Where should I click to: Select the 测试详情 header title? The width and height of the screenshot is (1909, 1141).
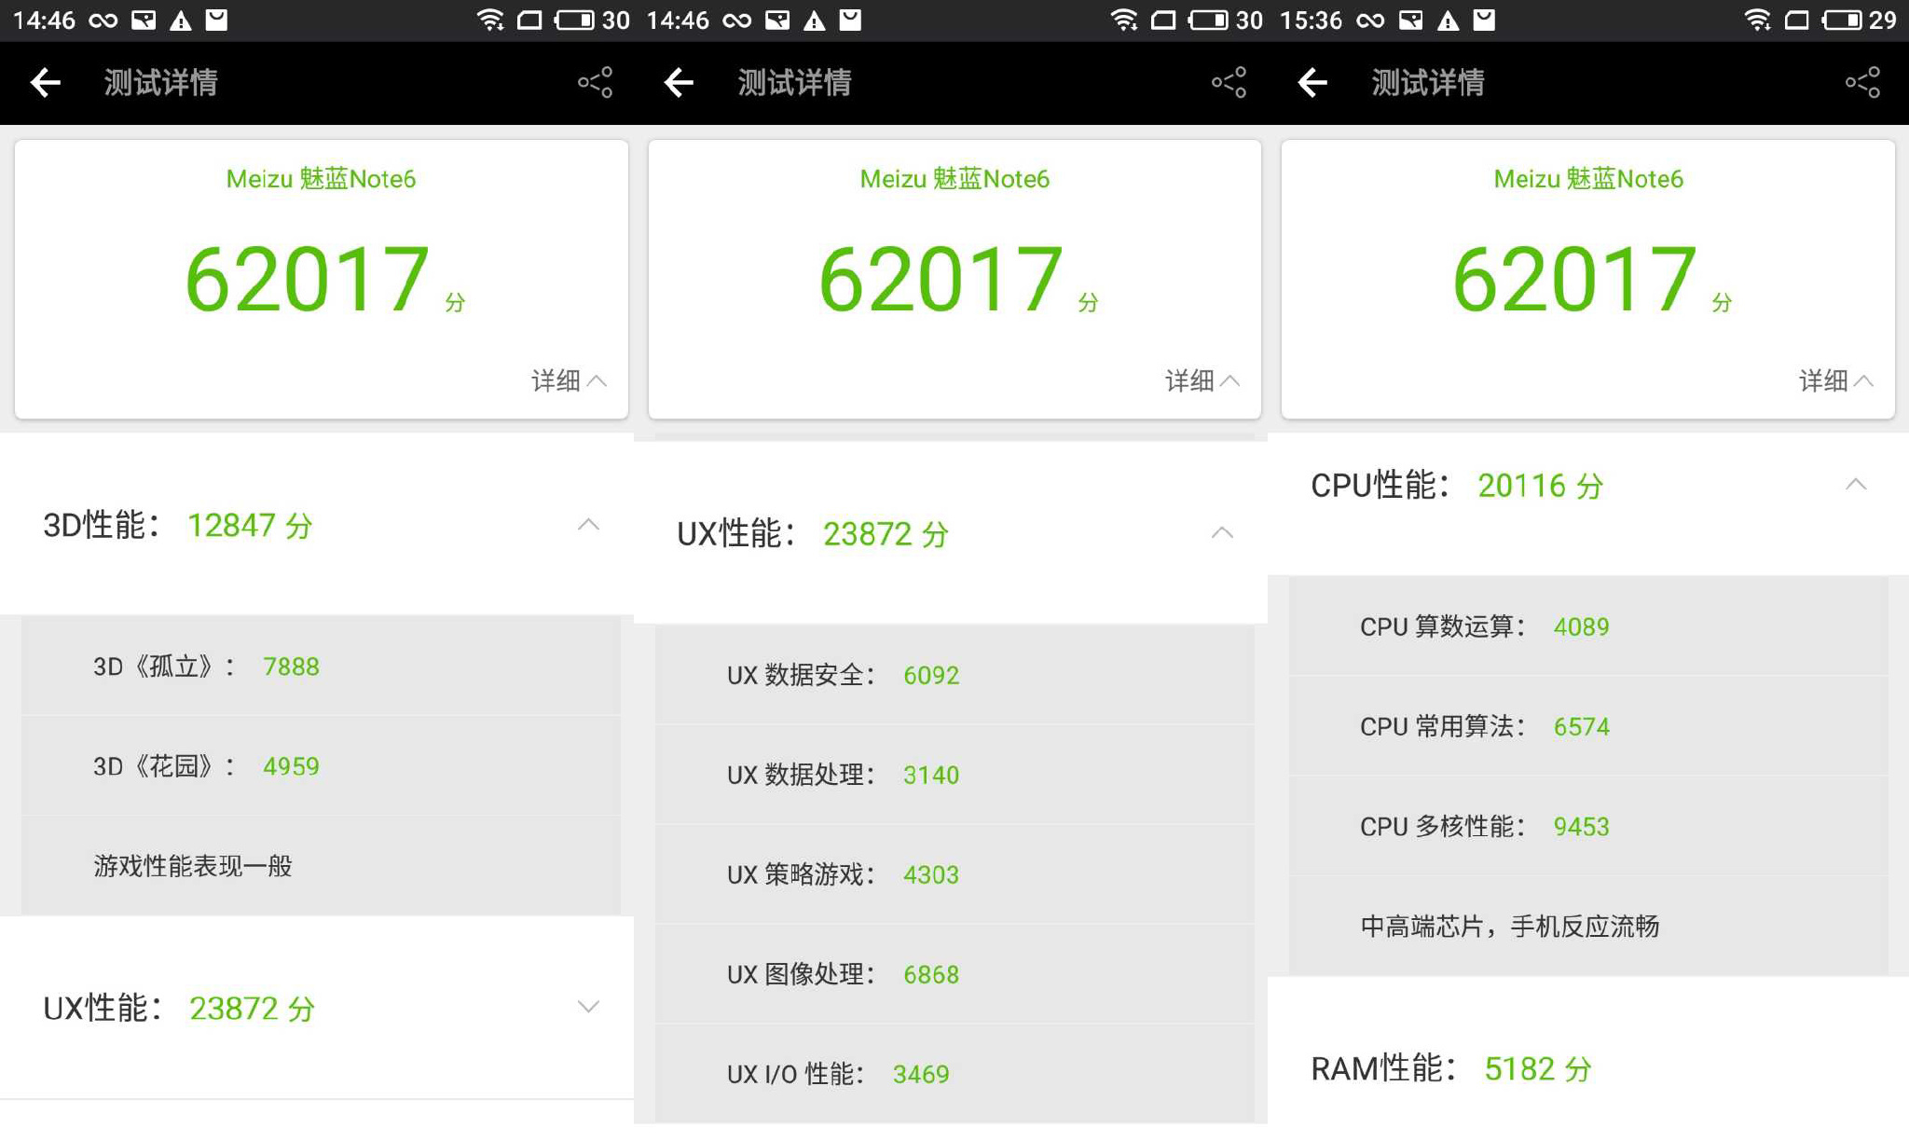(x=159, y=83)
